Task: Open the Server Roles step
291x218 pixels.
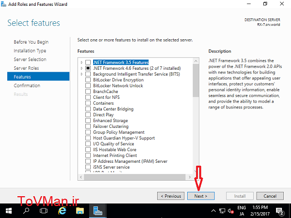Action: coord(26,68)
